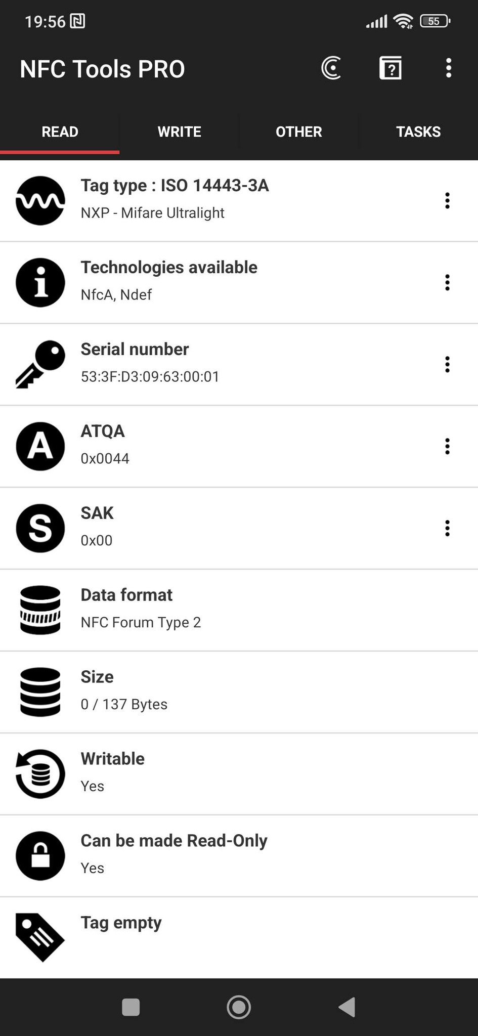Switch to the OTHER tab
Image resolution: width=478 pixels, height=1036 pixels.
[298, 132]
